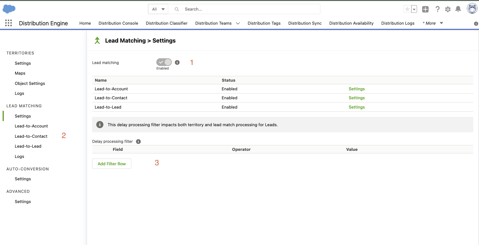Open the setup gear icon
Viewport: 479px width, 245px height.
coord(448,9)
